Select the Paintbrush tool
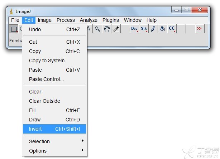The height and width of the screenshot is (159, 220). click(x=153, y=29)
